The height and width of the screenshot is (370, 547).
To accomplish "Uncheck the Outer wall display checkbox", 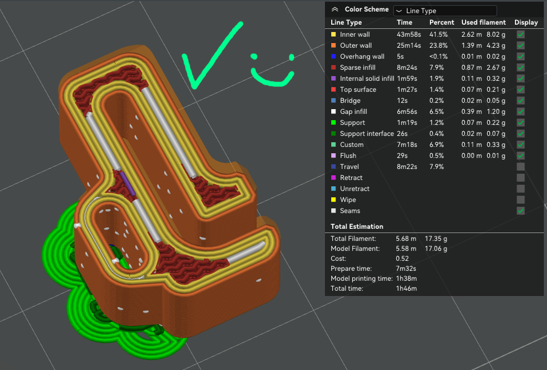I will (520, 45).
